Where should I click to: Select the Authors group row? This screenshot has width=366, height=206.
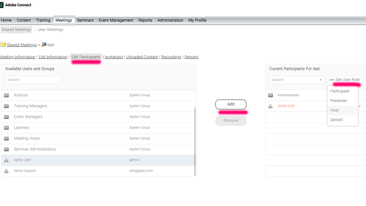[97, 95]
